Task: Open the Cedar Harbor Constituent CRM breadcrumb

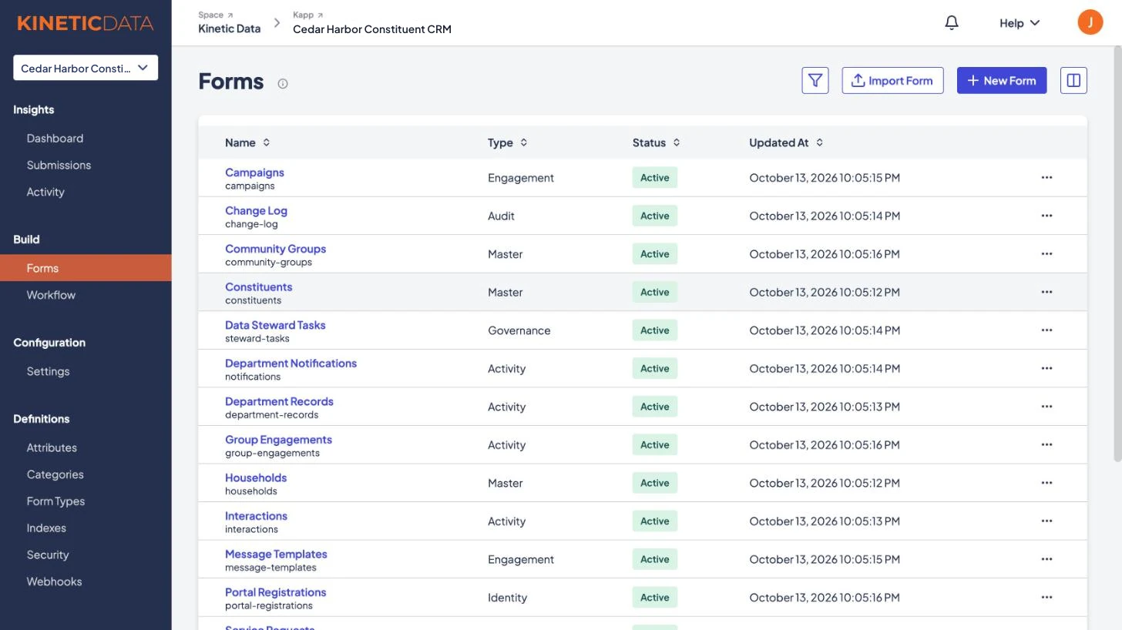Action: click(372, 29)
